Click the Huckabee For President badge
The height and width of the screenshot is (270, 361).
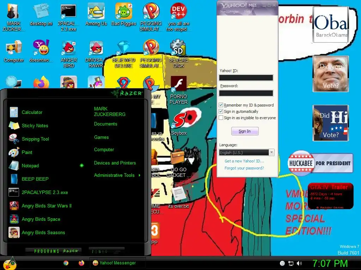pos(320,163)
